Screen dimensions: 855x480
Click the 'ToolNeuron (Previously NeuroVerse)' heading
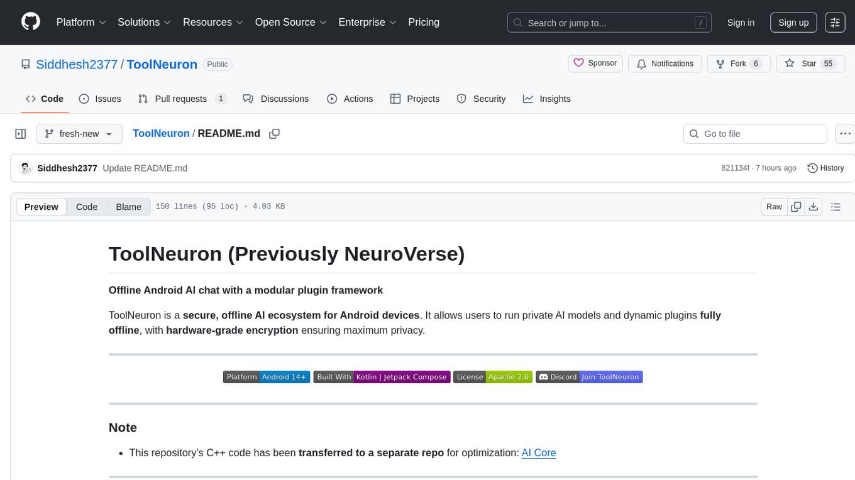click(x=287, y=253)
